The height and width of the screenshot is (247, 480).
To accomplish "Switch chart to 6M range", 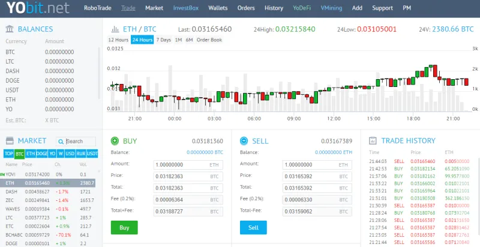I will point(189,40).
